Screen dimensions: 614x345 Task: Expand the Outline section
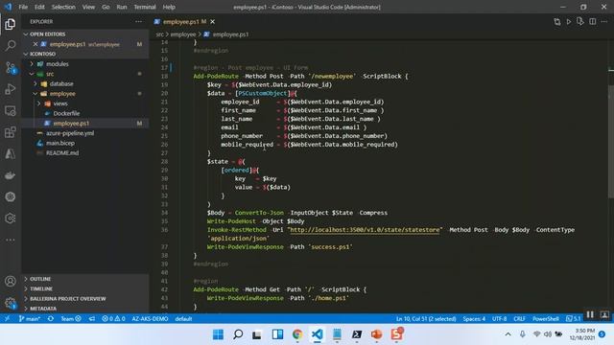[x=85, y=279]
